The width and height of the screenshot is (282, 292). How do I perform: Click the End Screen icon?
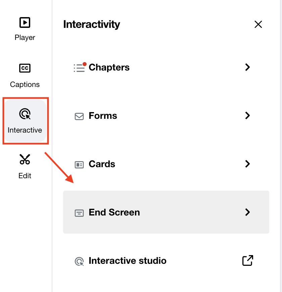pos(79,212)
